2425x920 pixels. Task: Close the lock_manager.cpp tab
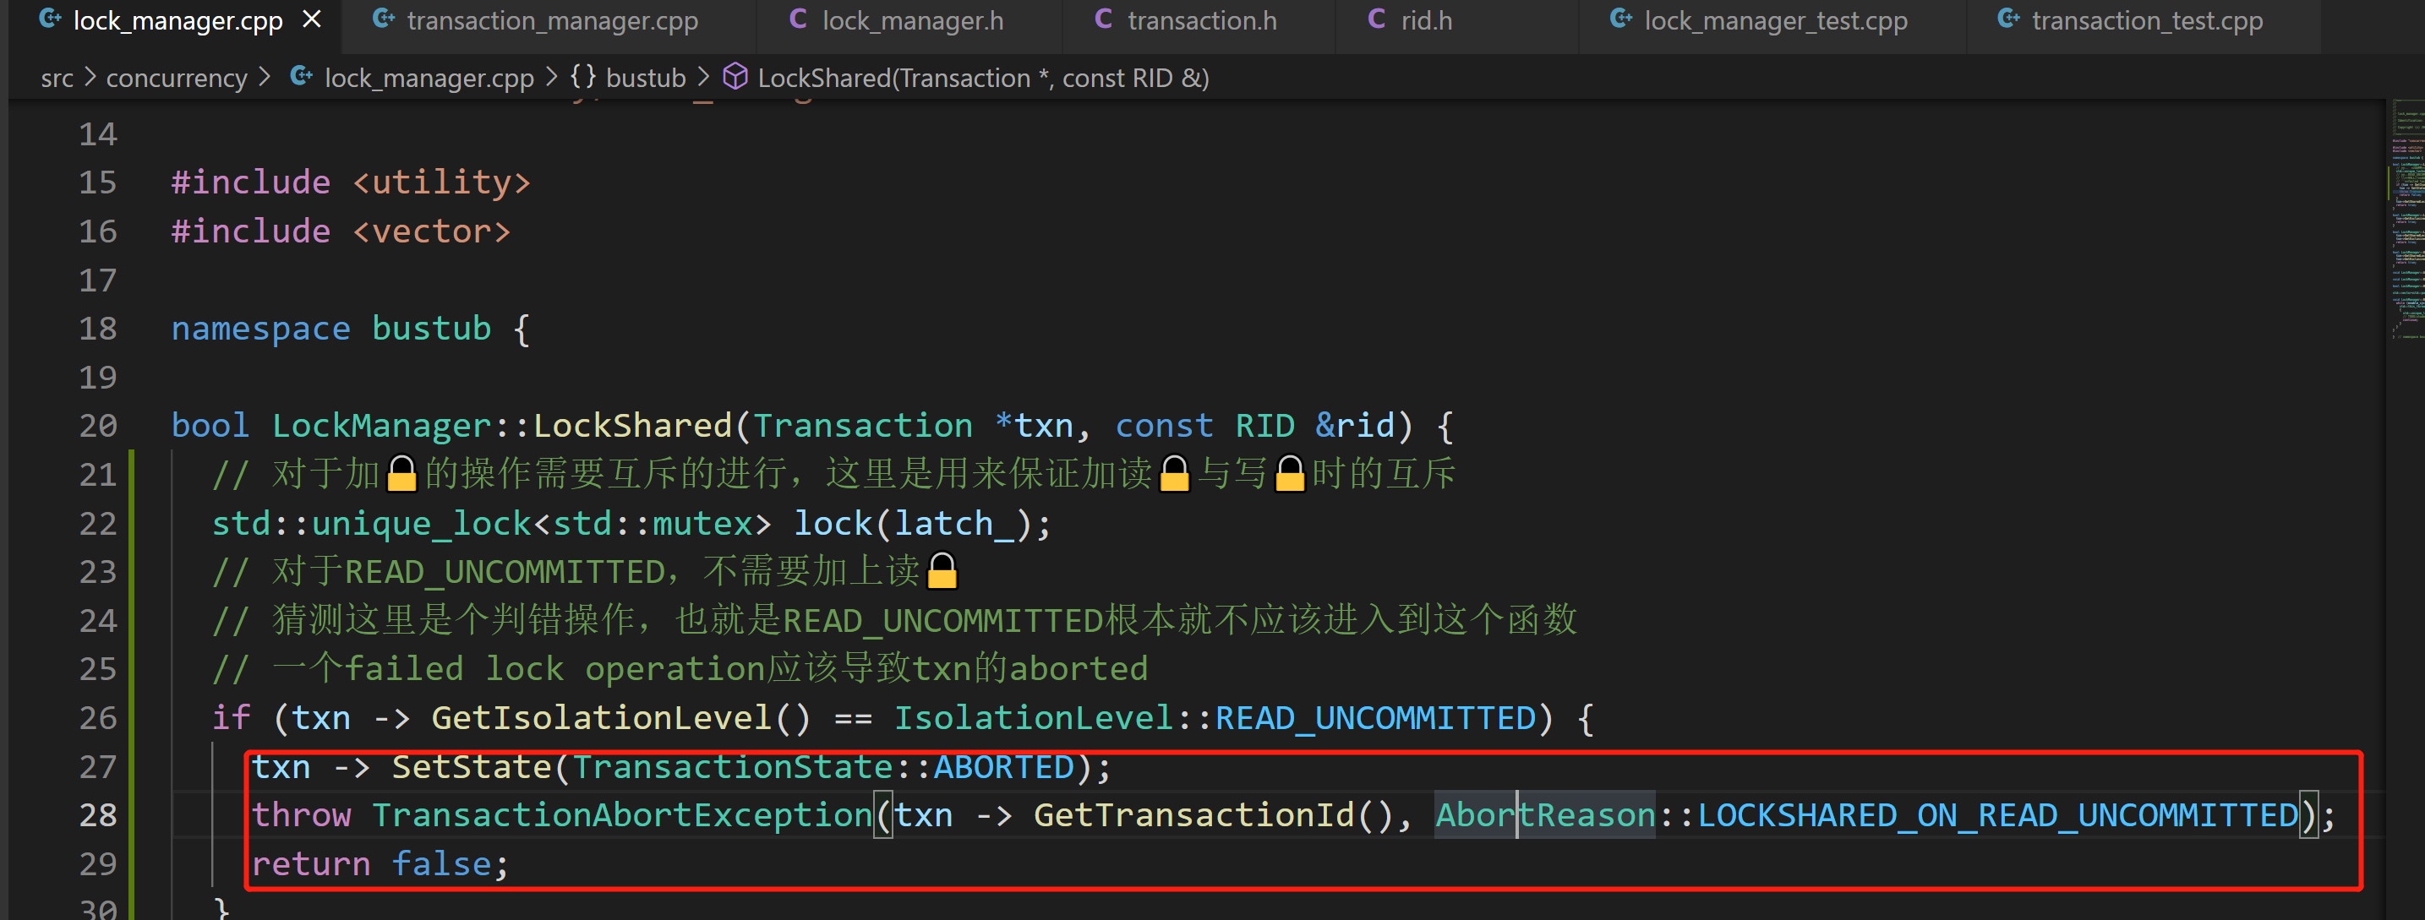(x=312, y=19)
